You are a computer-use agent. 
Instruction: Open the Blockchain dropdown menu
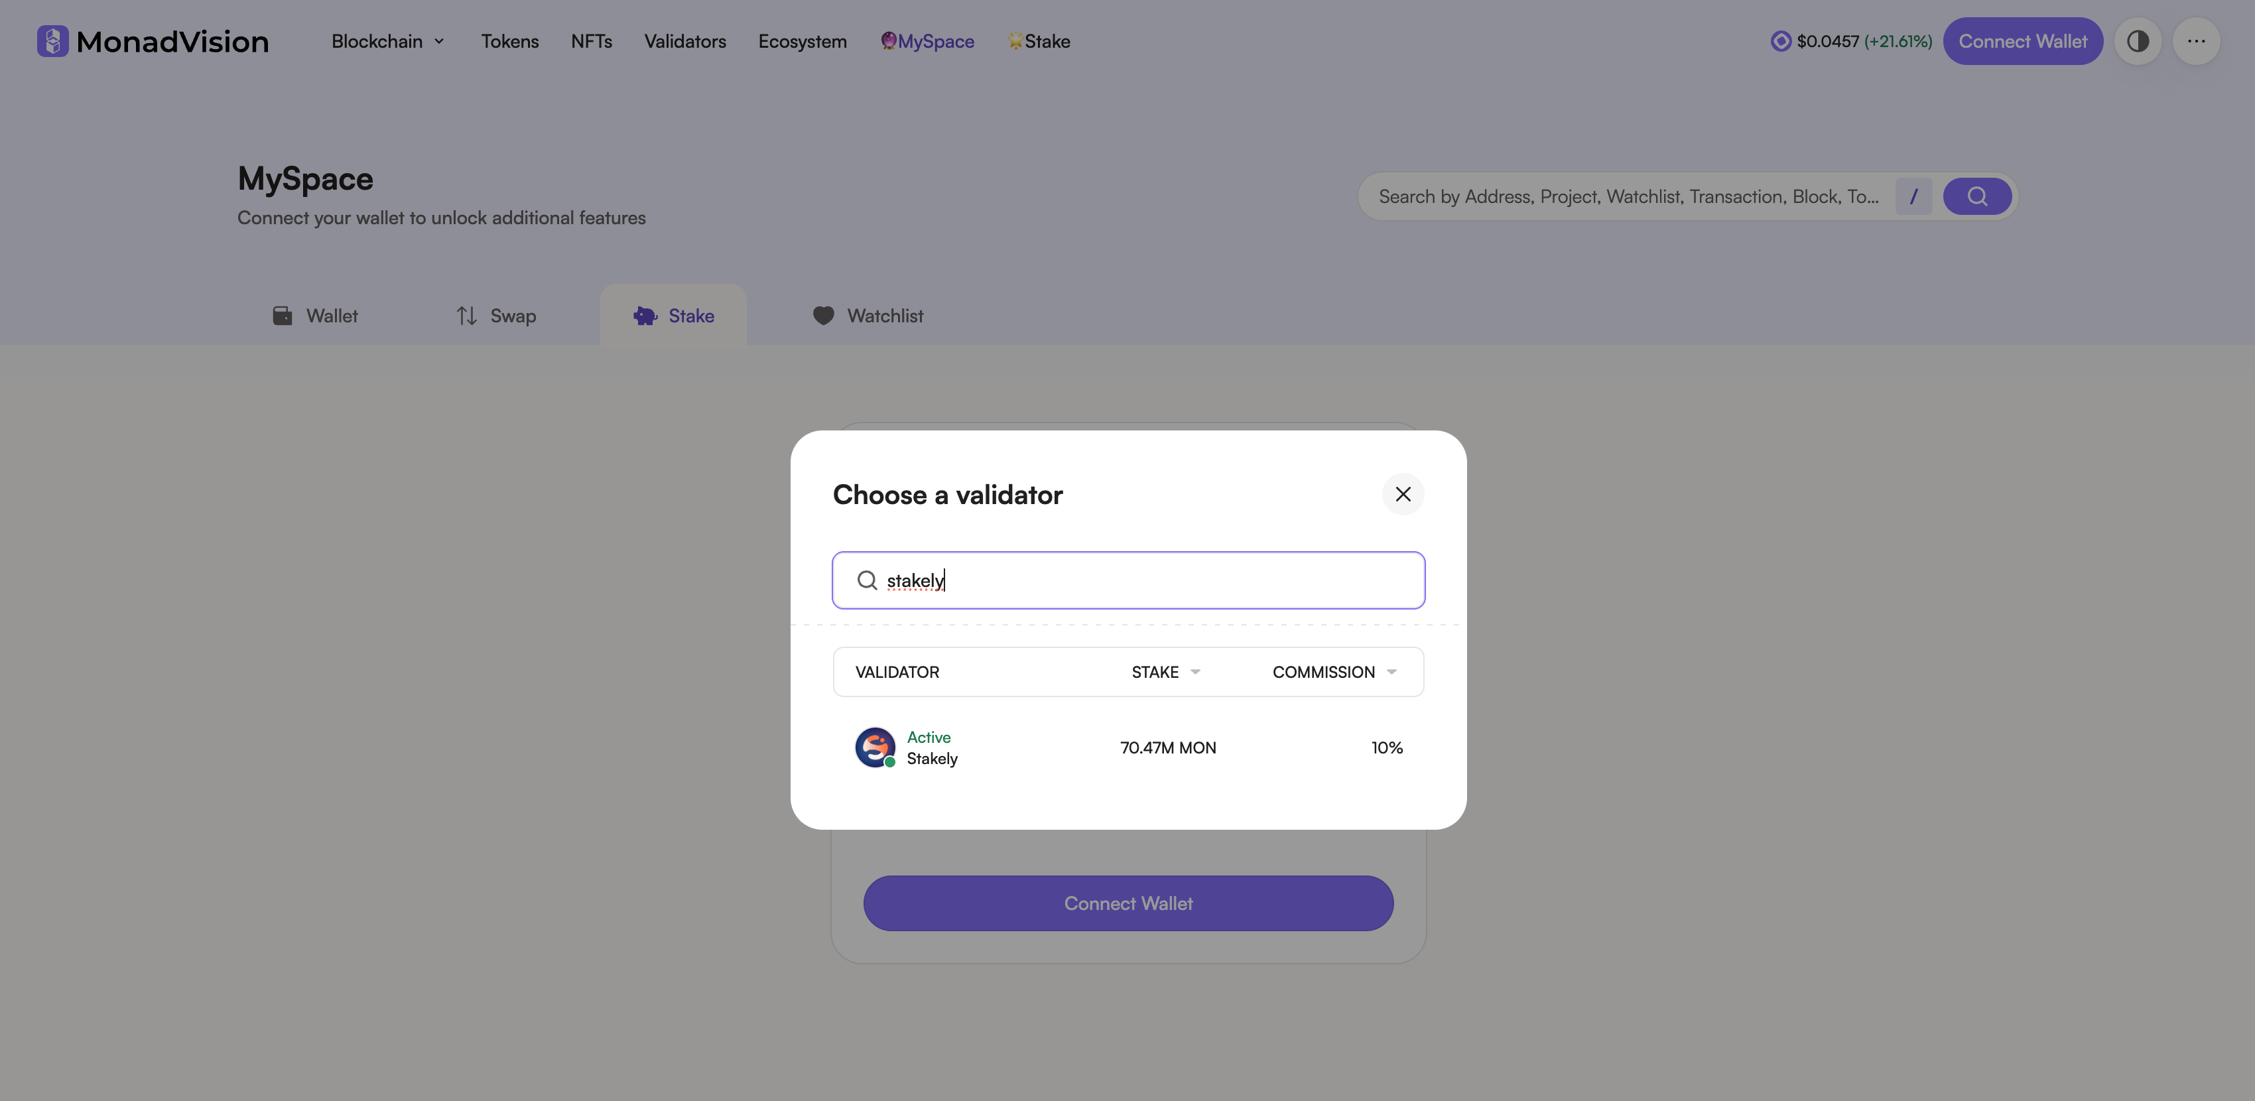coord(388,41)
